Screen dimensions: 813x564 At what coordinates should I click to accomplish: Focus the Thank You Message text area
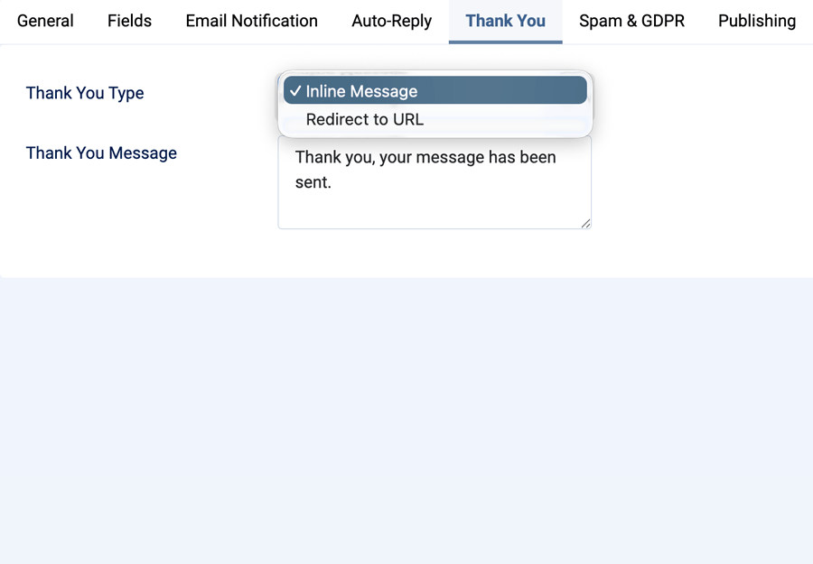[435, 182]
